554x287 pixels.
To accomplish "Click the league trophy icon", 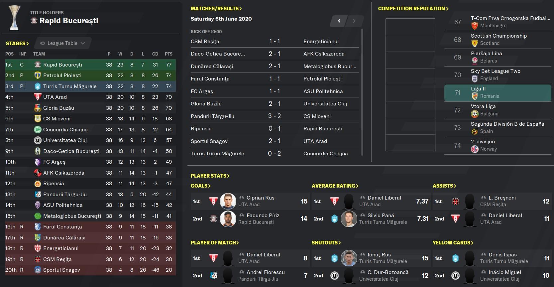I will point(14,18).
